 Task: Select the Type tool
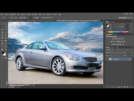point(6,43)
